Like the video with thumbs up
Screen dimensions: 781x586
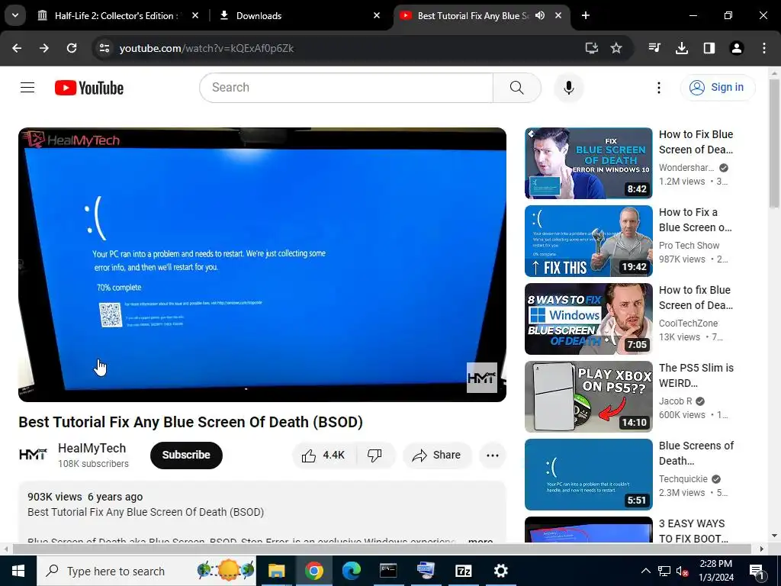point(323,455)
